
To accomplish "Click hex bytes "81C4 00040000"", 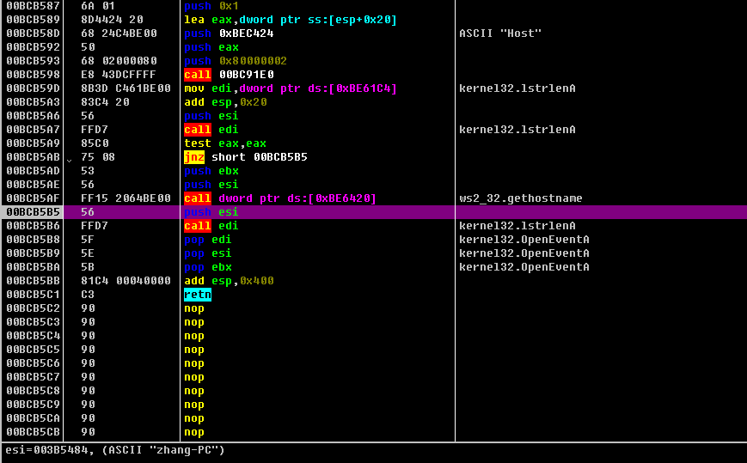I will 126,281.
